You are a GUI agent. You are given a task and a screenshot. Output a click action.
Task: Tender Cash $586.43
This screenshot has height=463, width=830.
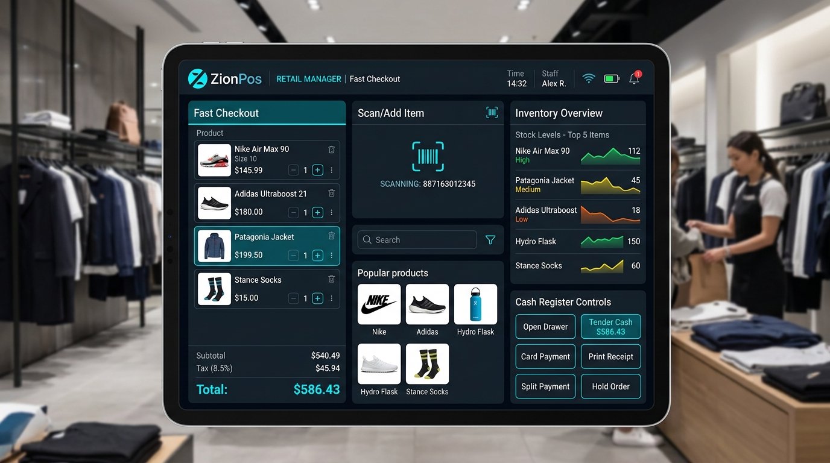(x=610, y=327)
